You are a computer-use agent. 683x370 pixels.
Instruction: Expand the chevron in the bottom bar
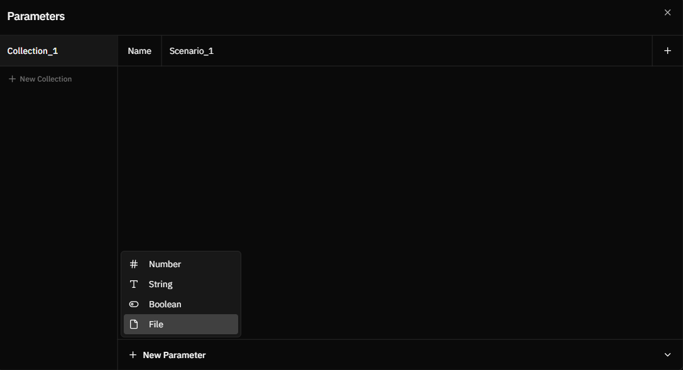(x=667, y=355)
